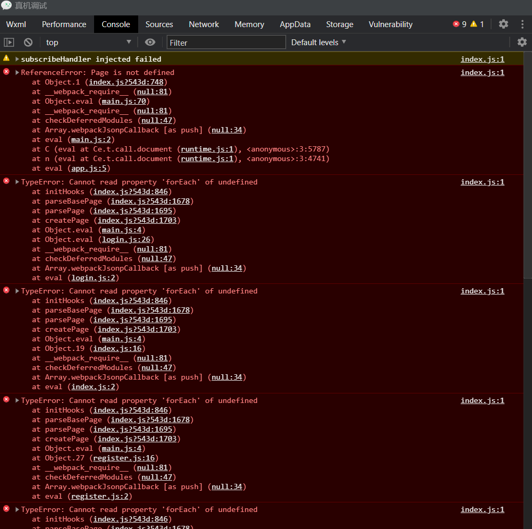The image size is (532, 529).
Task: Click the console vertical scrollbar thumb
Action: [528, 165]
